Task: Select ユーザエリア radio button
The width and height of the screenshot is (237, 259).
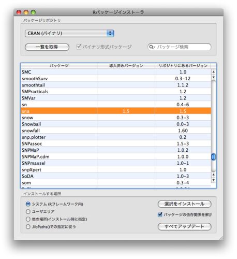Action: click(x=28, y=211)
